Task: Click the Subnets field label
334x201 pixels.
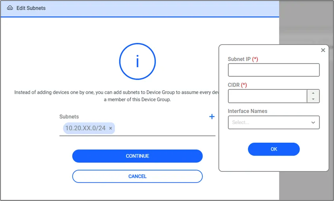Action: coord(69,117)
